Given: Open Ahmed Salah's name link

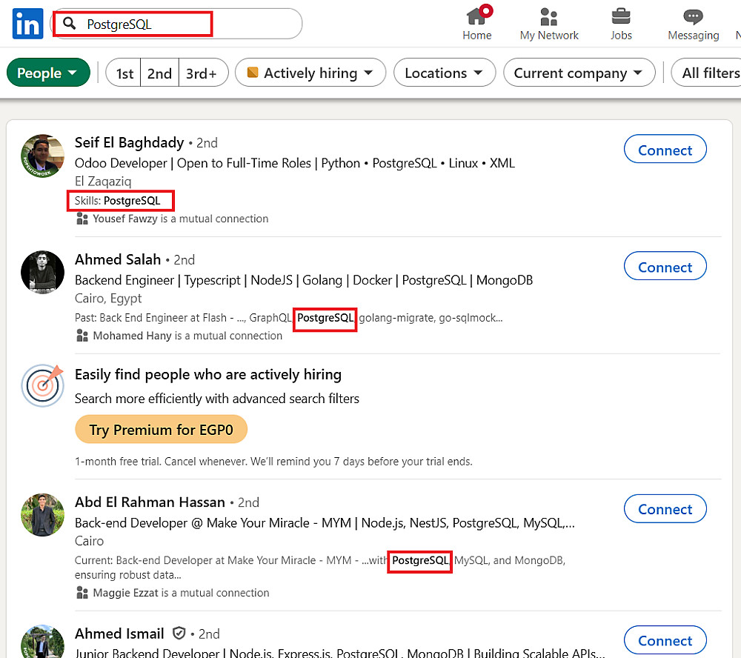Looking at the screenshot, I should pos(118,259).
